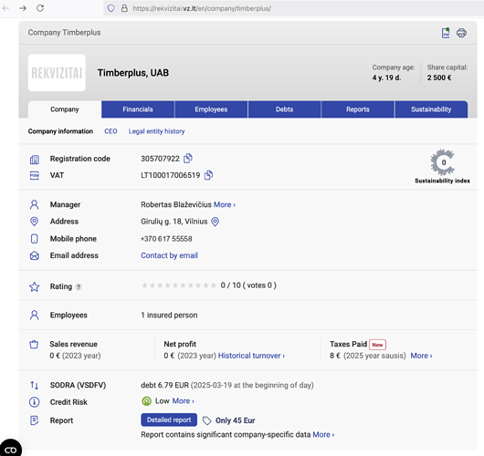Copy VAT number with the copy icon

pyautogui.click(x=208, y=175)
